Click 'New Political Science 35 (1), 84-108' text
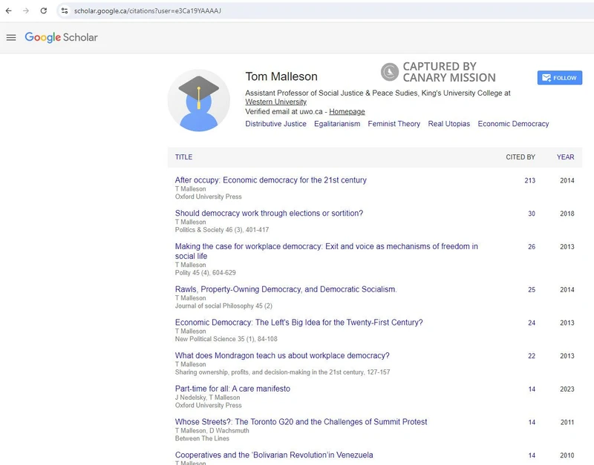 (226, 339)
